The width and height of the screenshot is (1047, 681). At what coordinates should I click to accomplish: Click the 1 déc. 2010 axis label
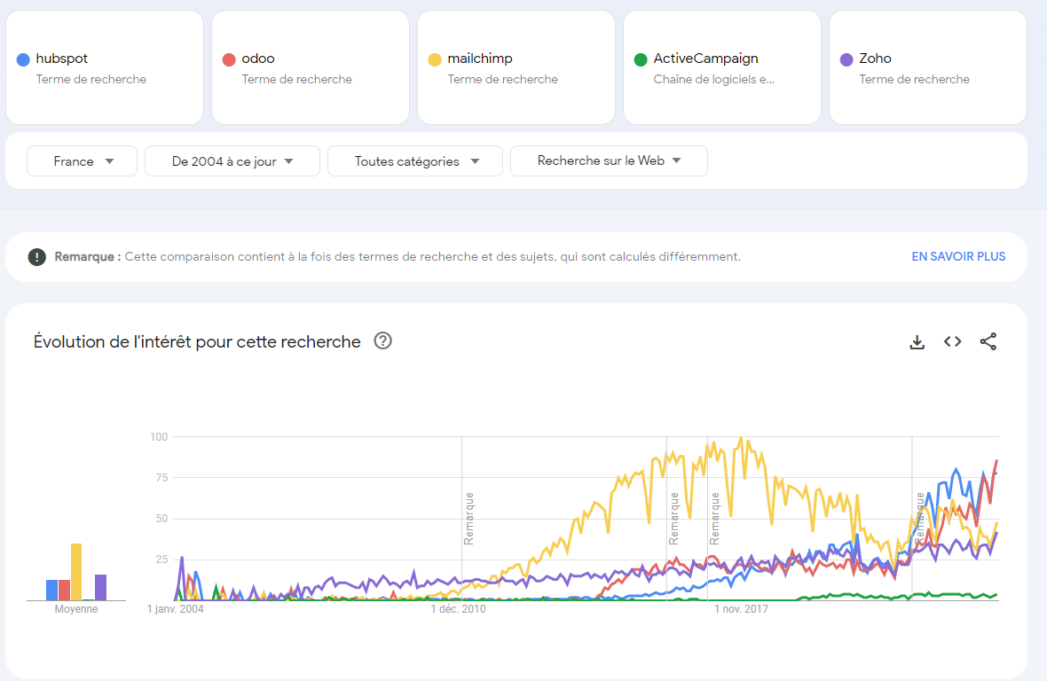(458, 609)
